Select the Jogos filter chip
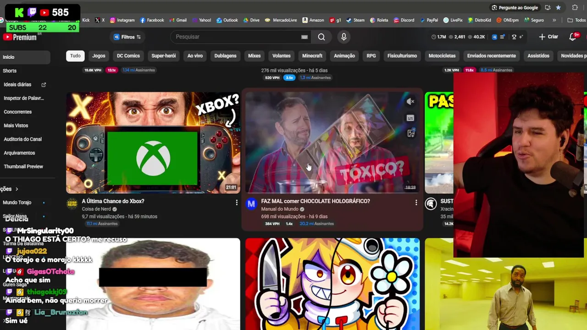 pyautogui.click(x=99, y=56)
